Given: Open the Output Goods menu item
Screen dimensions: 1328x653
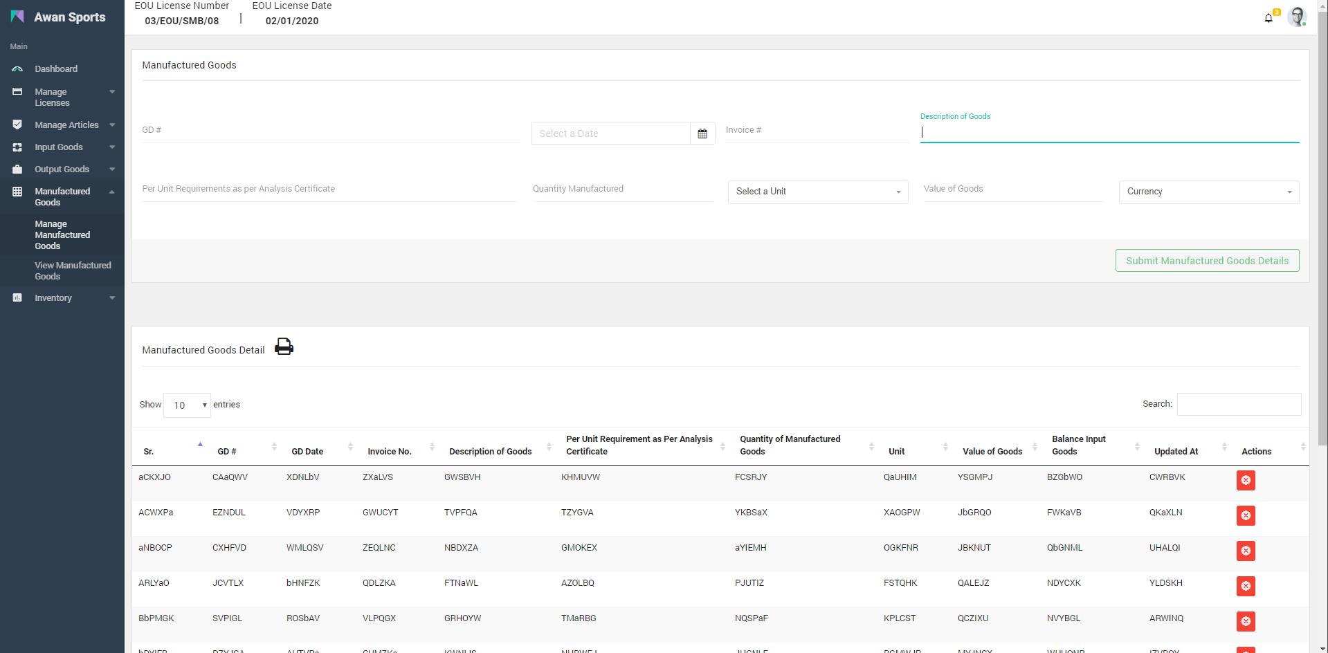Looking at the screenshot, I should (62, 169).
